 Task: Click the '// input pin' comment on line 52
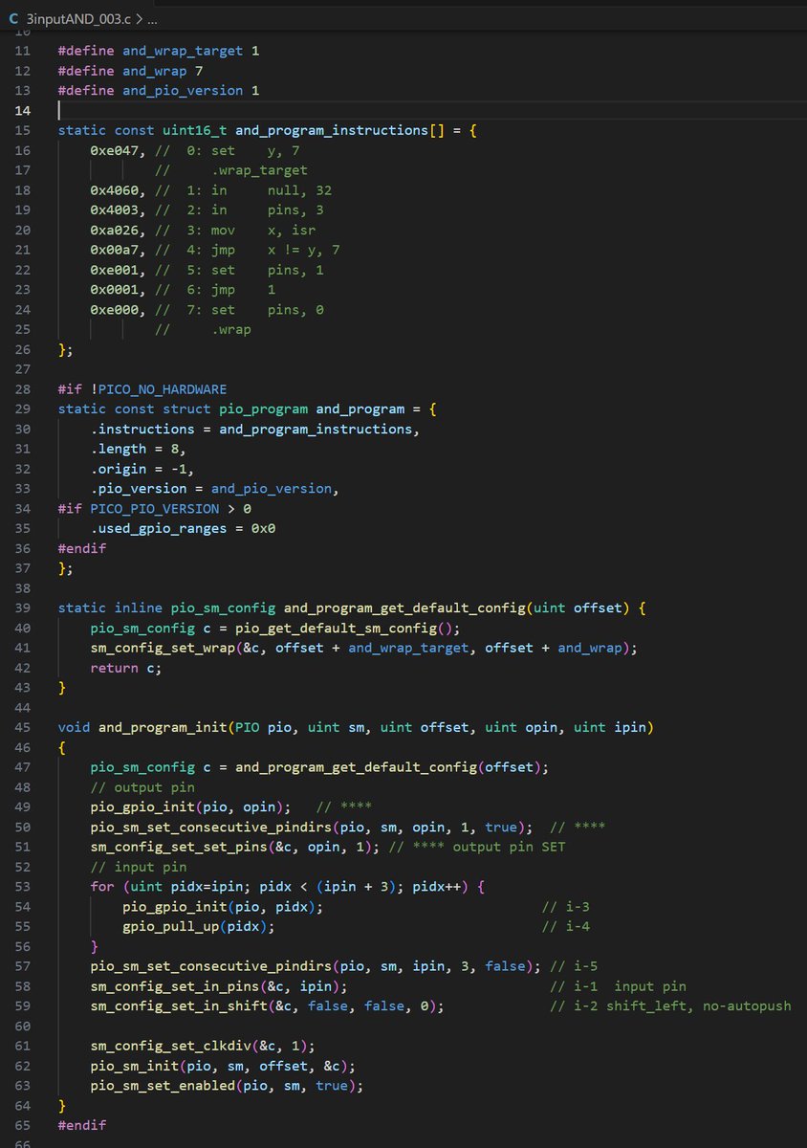click(139, 868)
